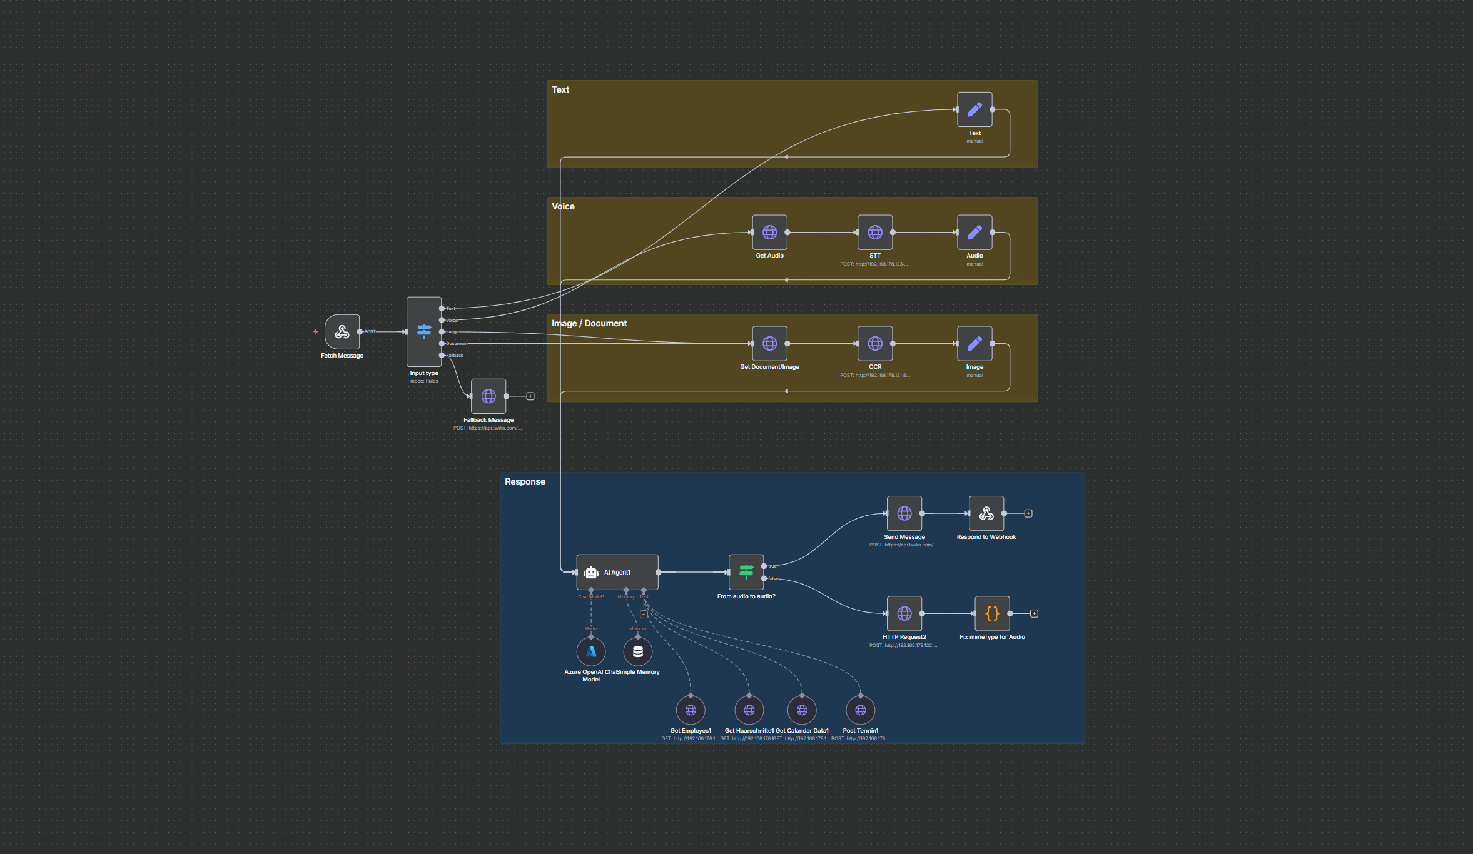1473x854 pixels.
Task: Open the OCR HTTP node
Action: (x=875, y=344)
